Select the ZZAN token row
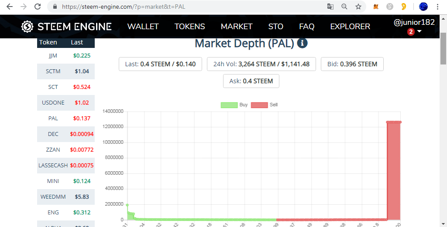This screenshot has height=227, width=447. [x=66, y=149]
